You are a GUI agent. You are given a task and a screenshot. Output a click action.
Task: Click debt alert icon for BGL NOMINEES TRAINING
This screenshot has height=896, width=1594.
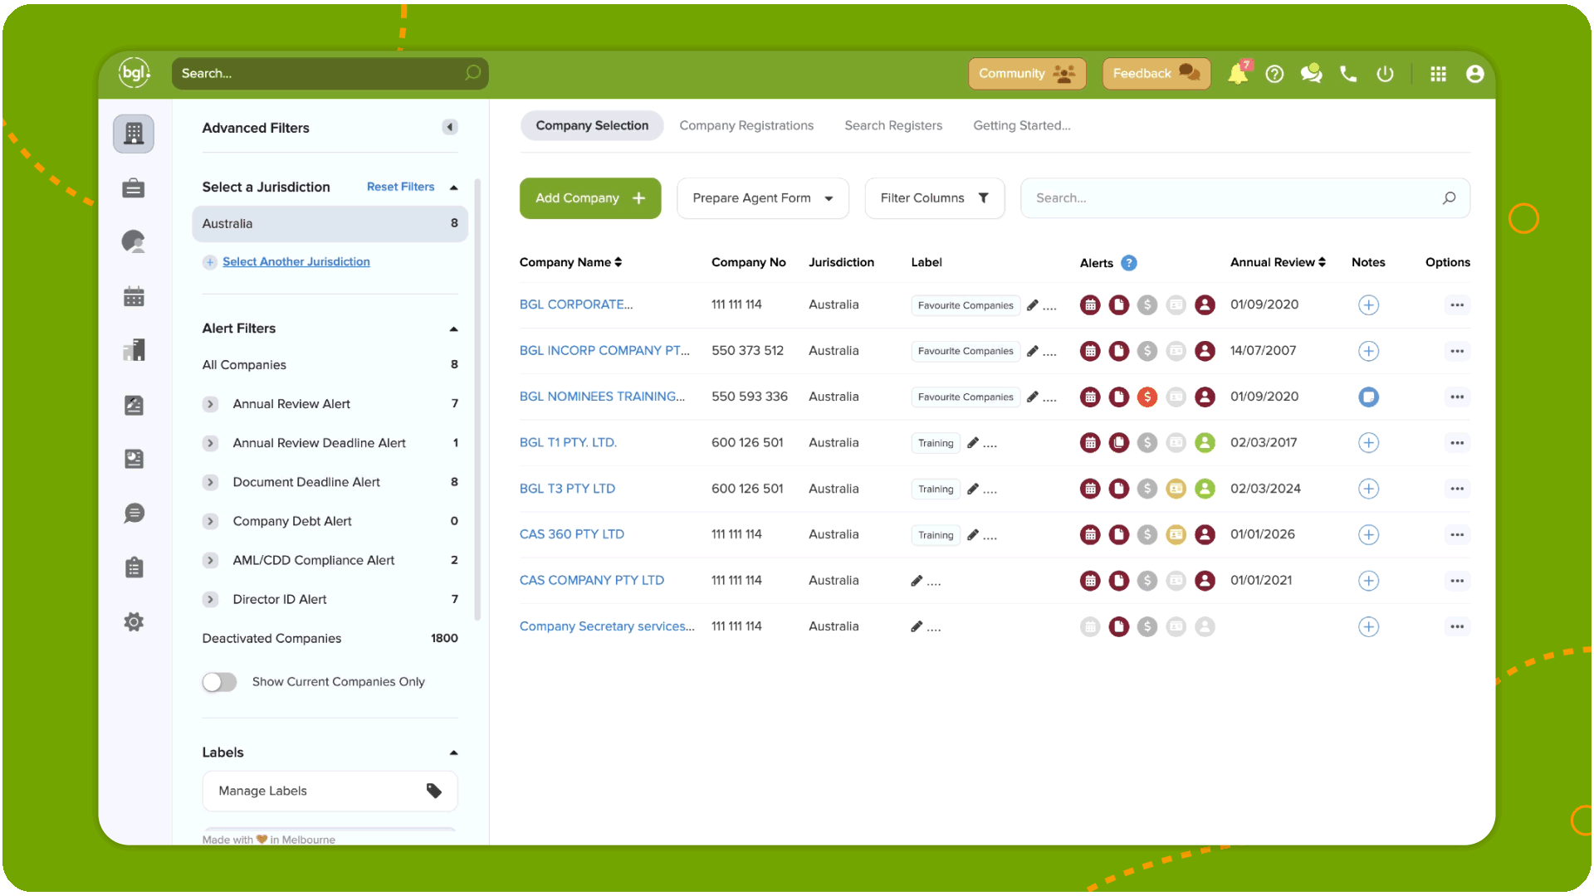point(1147,397)
